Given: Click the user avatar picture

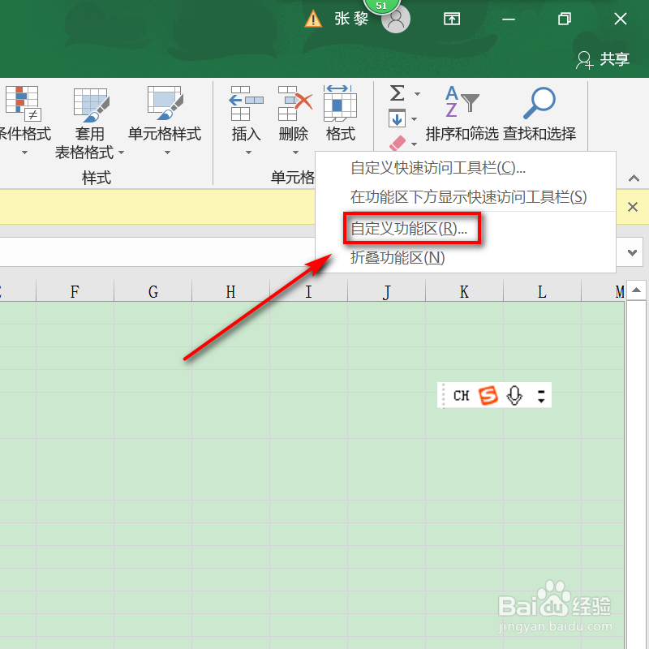Looking at the screenshot, I should (x=396, y=19).
